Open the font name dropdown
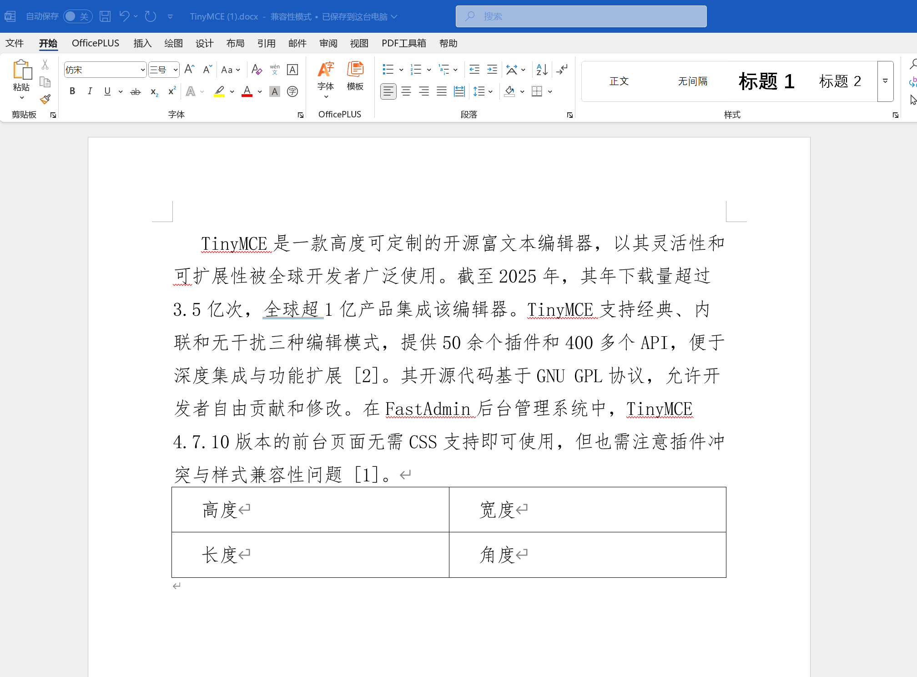The height and width of the screenshot is (677, 917). coord(142,69)
